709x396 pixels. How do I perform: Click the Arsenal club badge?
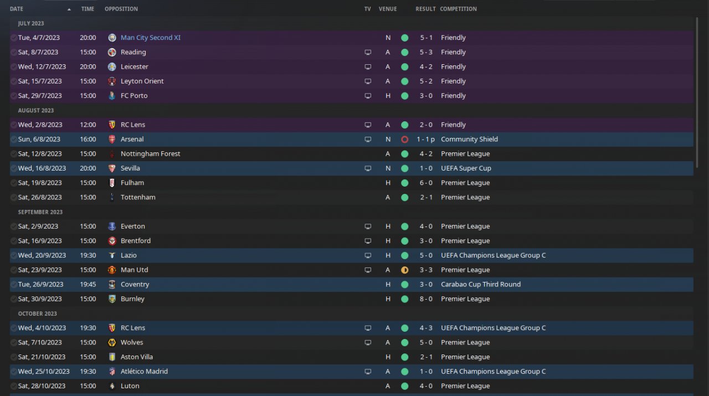coord(112,140)
